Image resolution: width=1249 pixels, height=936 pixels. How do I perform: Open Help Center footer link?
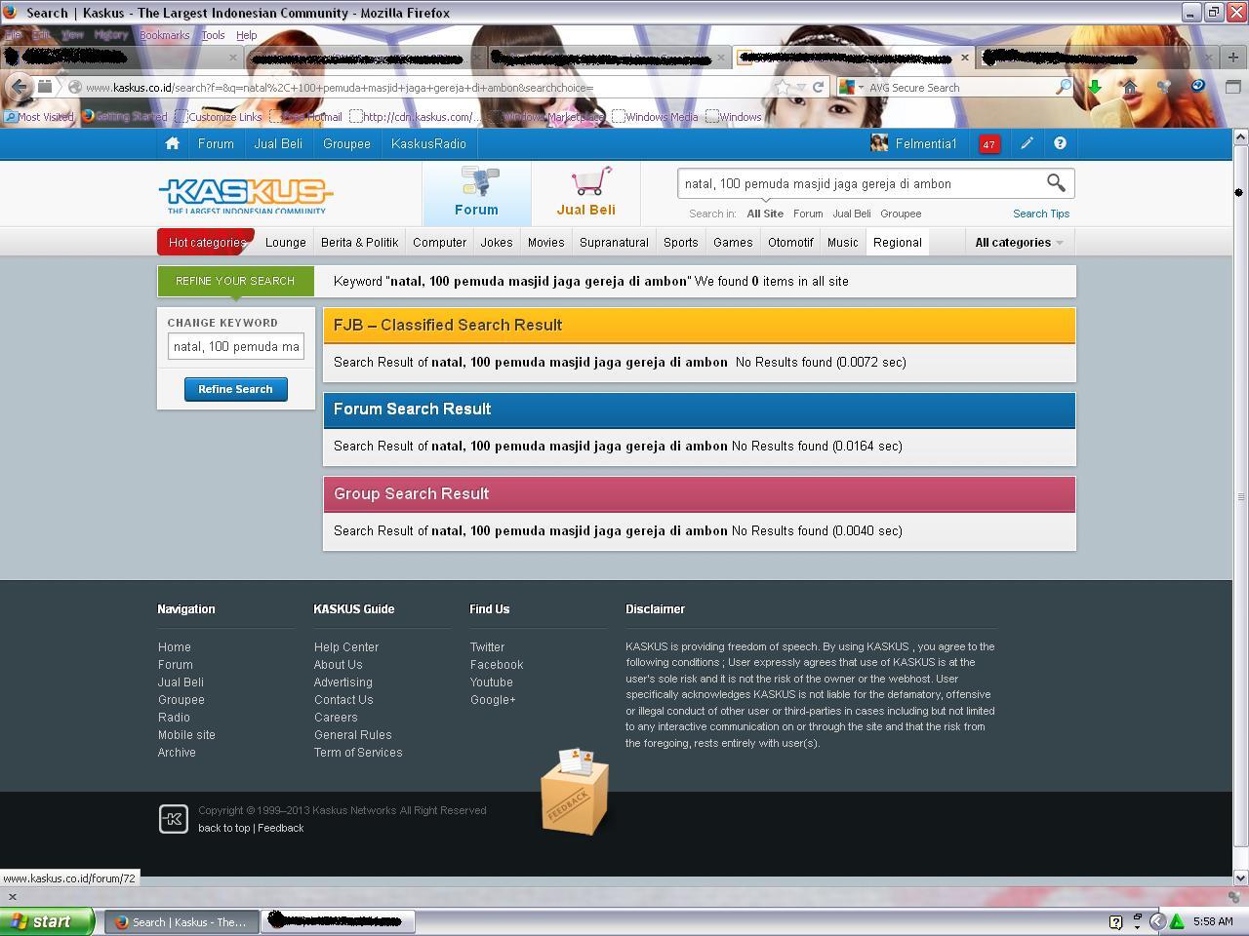pos(346,647)
